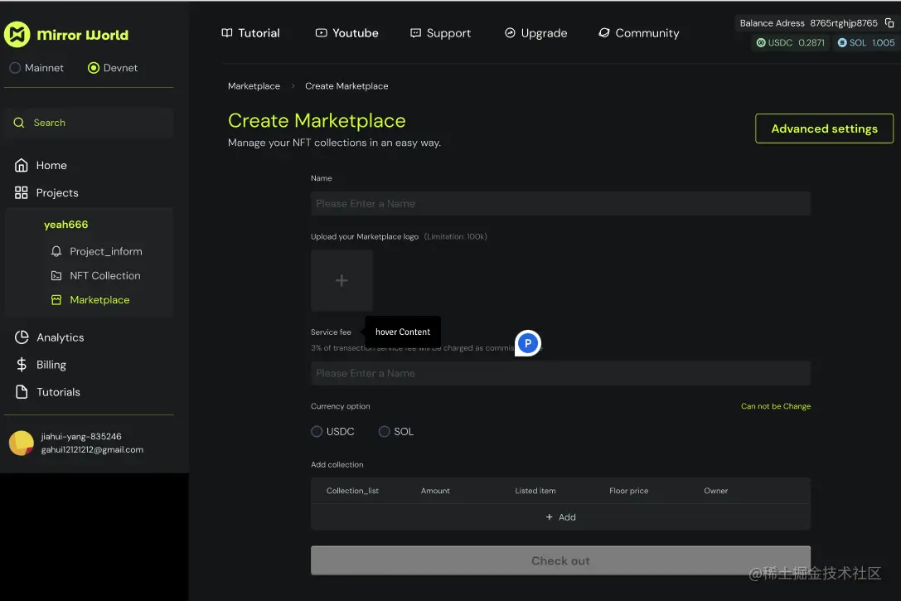
Task: Click the SOL coin icon in balance
Action: pyautogui.click(x=842, y=42)
